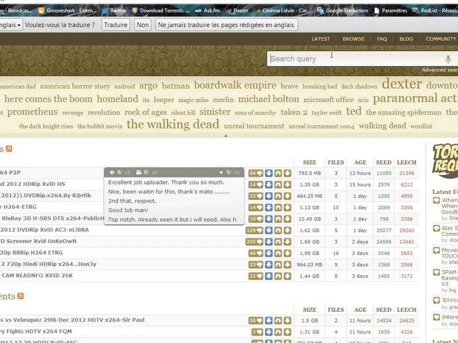The width and height of the screenshot is (458, 343).
Task: Click 'Good Job man!' comment in popup
Action: 128,210
